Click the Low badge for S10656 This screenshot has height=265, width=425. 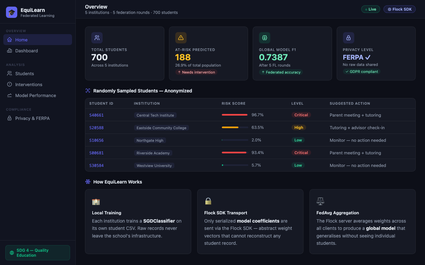[x=298, y=140]
